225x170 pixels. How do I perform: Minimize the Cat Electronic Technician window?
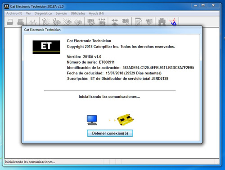tap(196, 5)
